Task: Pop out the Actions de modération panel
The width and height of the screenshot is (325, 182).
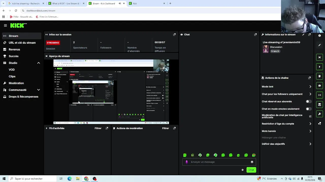Action: (174, 128)
